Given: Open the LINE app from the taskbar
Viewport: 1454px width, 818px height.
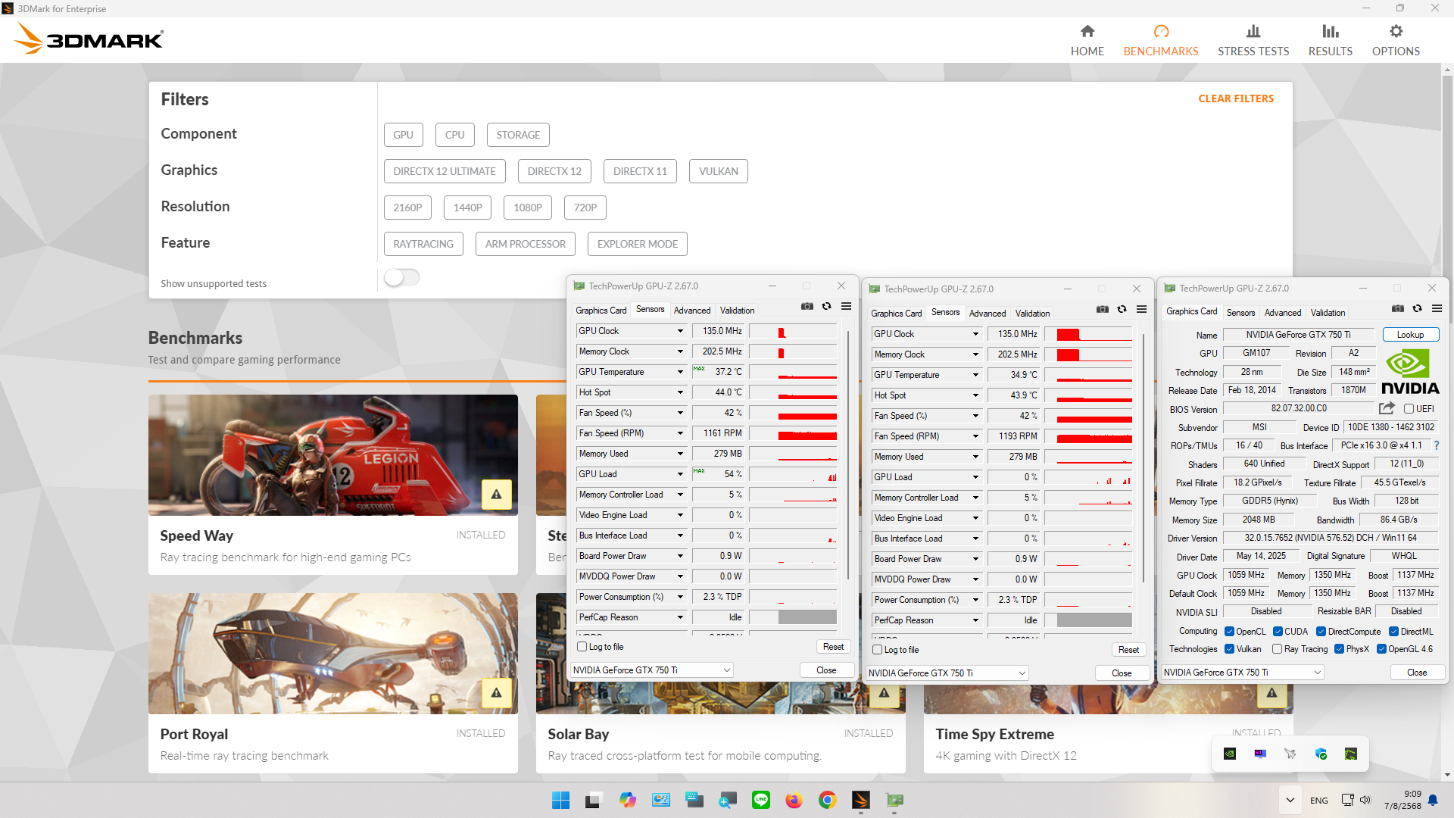Looking at the screenshot, I should (760, 800).
